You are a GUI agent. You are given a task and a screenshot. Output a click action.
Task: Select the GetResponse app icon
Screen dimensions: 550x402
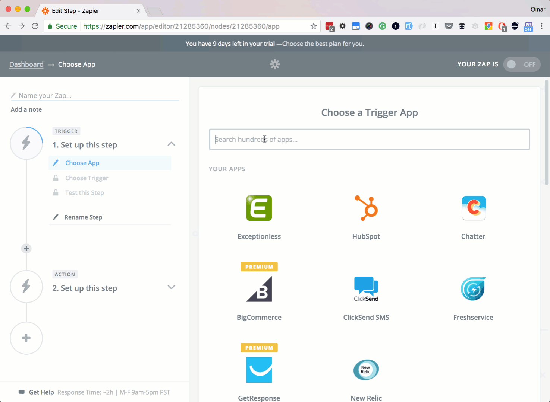(x=259, y=370)
